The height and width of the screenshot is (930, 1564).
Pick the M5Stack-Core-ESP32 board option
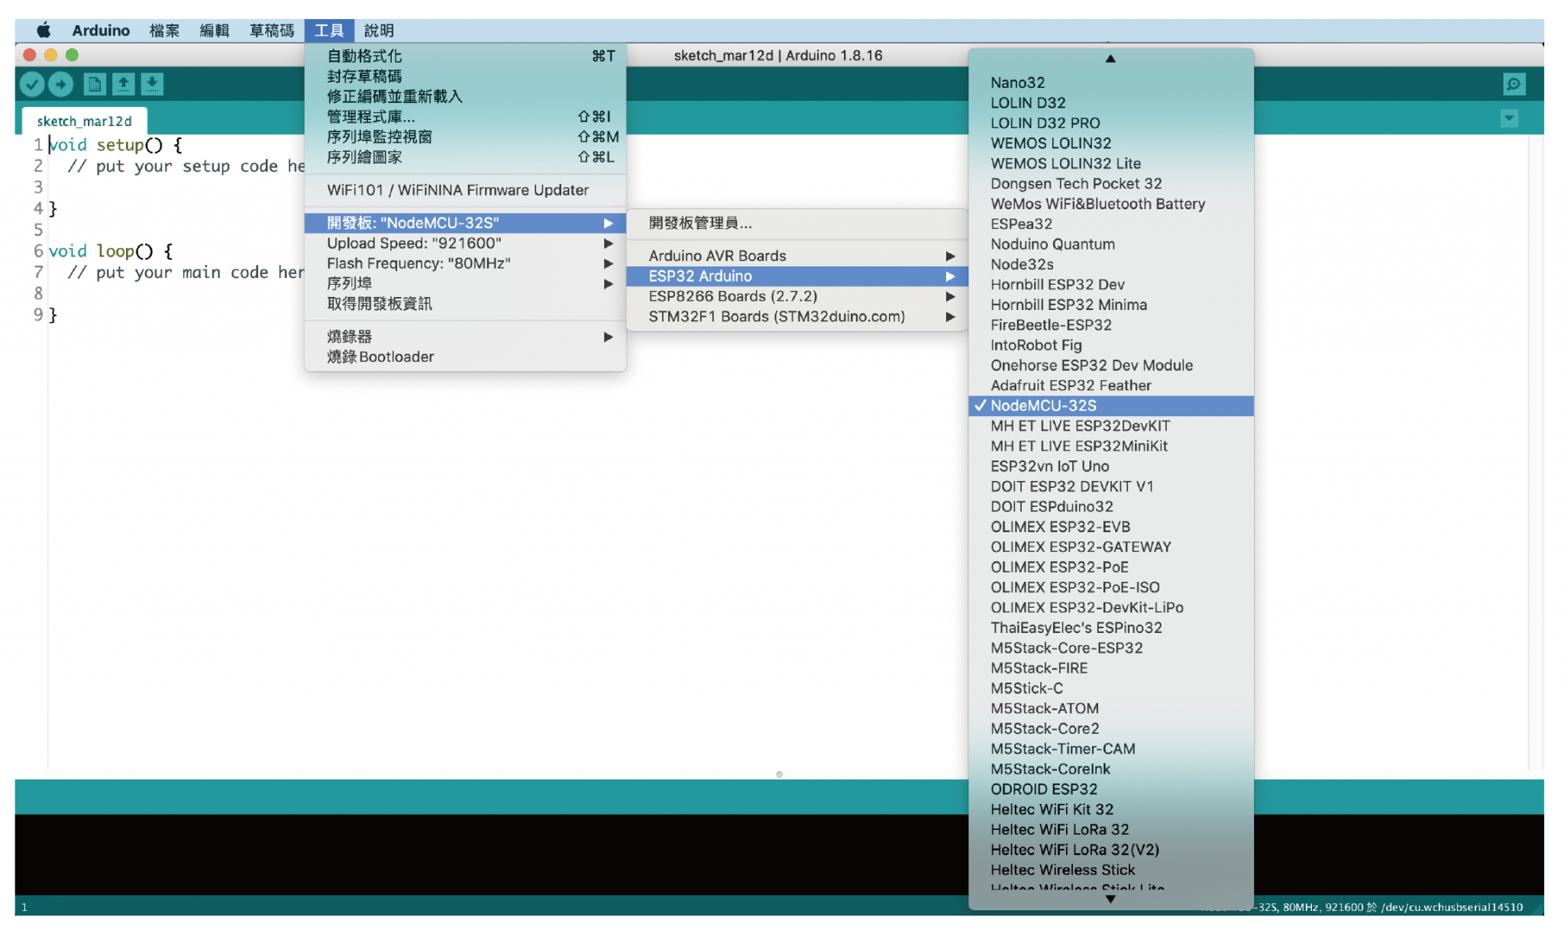click(1066, 647)
